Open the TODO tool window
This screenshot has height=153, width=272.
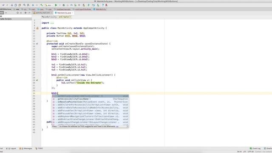tap(39, 148)
